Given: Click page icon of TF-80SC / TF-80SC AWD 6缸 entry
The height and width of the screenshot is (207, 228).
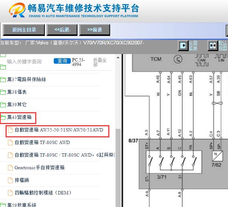Looking at the screenshot, I should 10,155.
